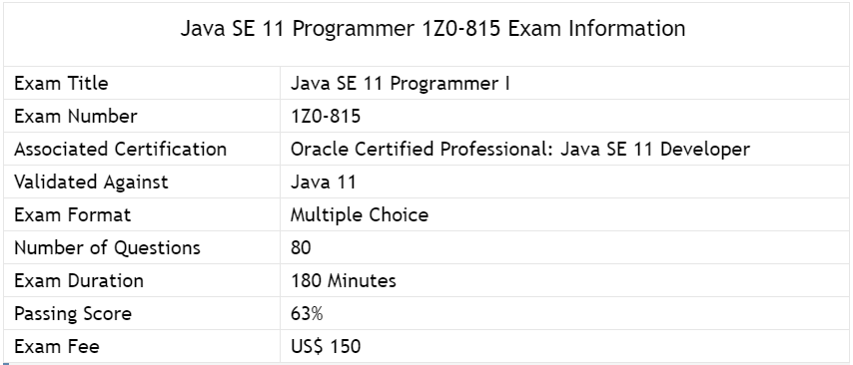Screen dimensions: 853x365
Task: Select the Exam Fee label
Action: pyautogui.click(x=57, y=346)
